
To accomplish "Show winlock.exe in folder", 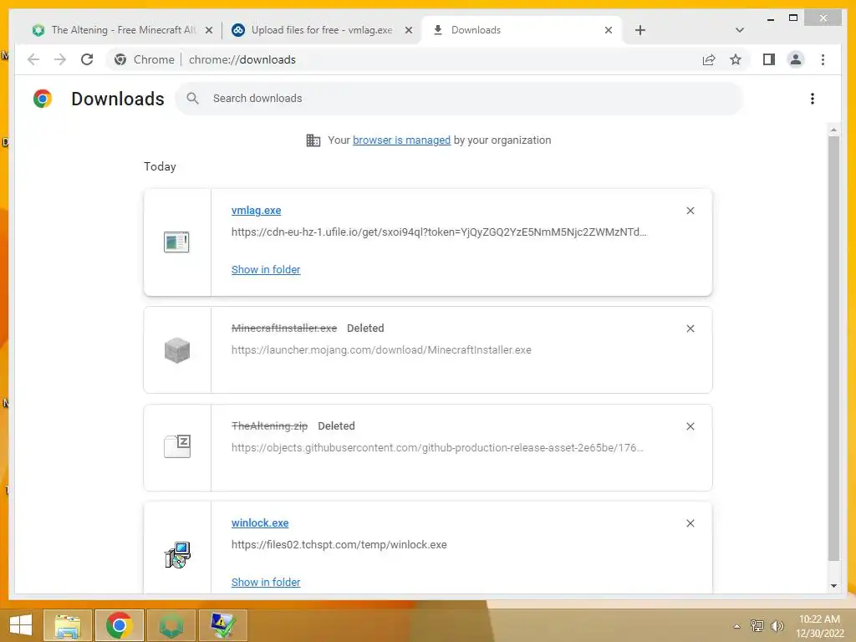I will (x=266, y=583).
